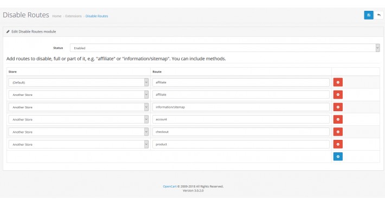The width and height of the screenshot is (385, 206).
Task: Click the Edit Disable Routes module heading
Action: 34,31
